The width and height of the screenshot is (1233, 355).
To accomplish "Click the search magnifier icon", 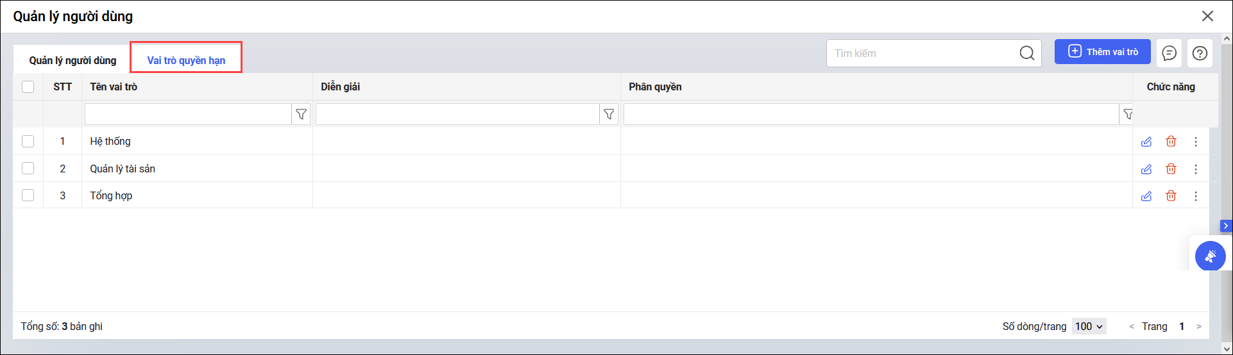I will pyautogui.click(x=1026, y=53).
